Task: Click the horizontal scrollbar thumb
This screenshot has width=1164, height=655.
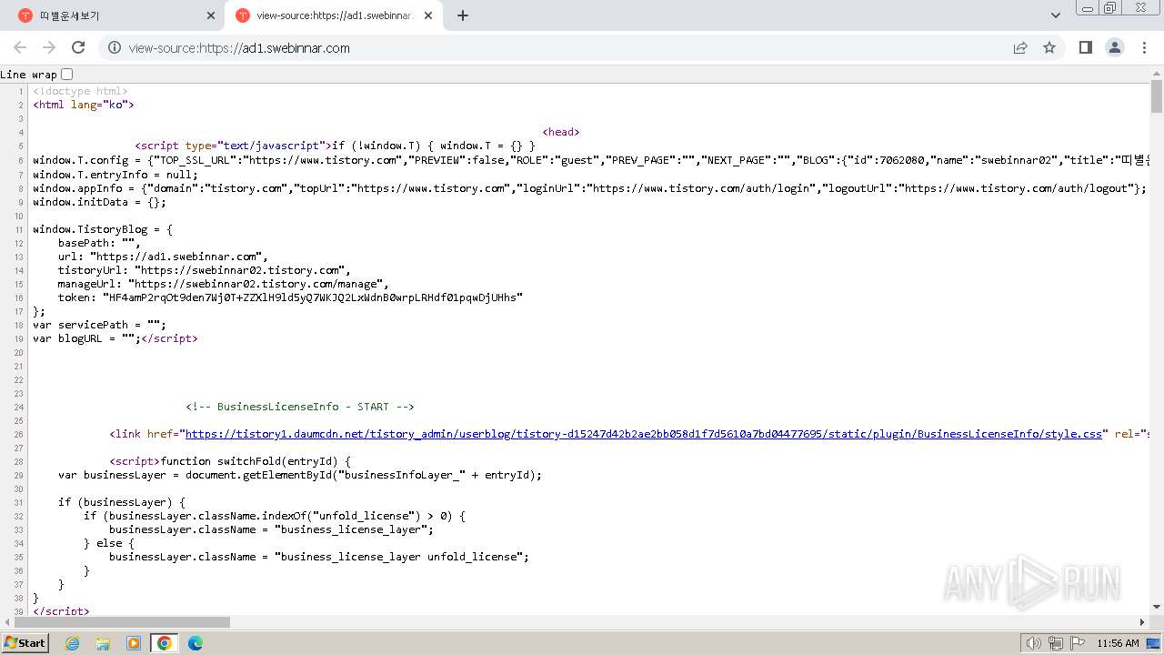Action: click(x=122, y=622)
